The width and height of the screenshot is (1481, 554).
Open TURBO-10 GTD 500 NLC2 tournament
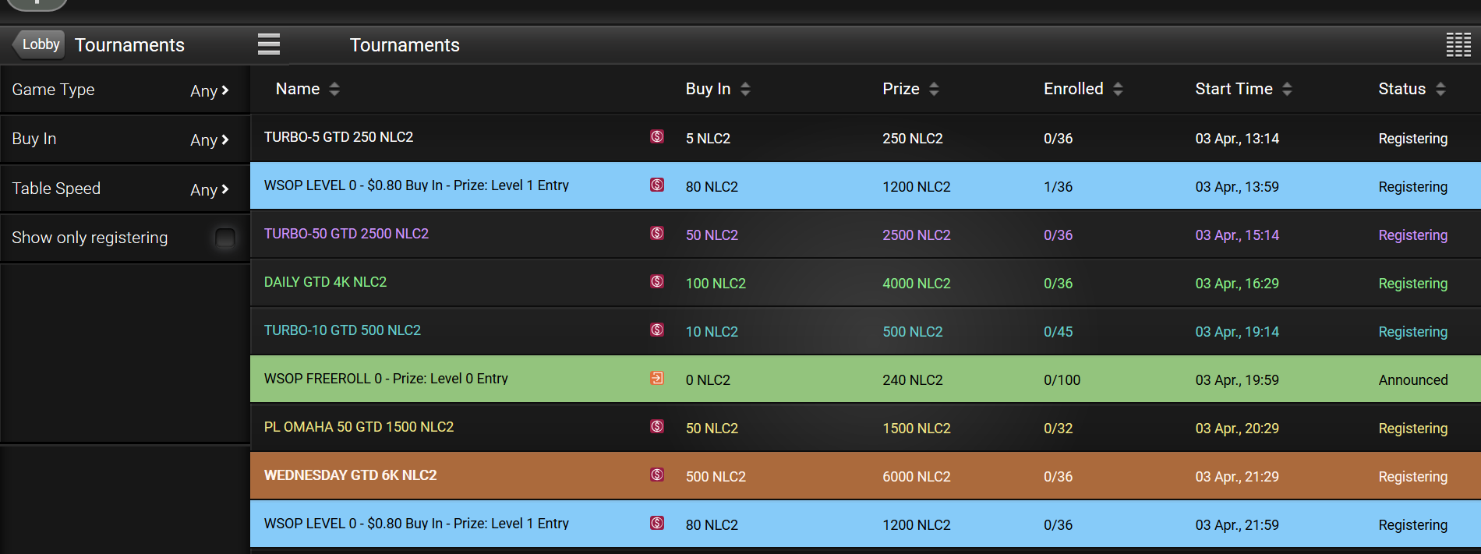(x=342, y=330)
